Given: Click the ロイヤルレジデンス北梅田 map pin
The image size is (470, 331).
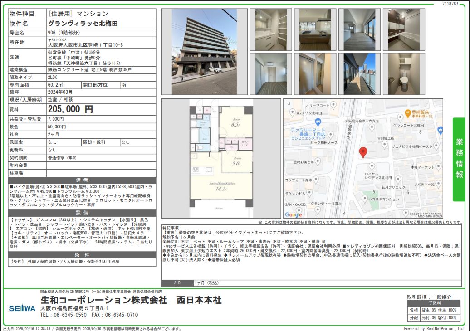Looking at the screenshot, I should pyautogui.click(x=372, y=166).
